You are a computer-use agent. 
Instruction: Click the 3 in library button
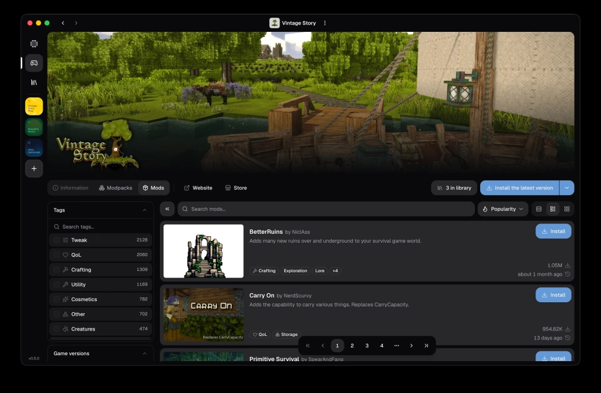(x=454, y=188)
